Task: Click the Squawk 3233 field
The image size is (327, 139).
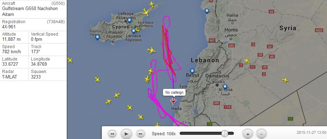Action: 48,74
